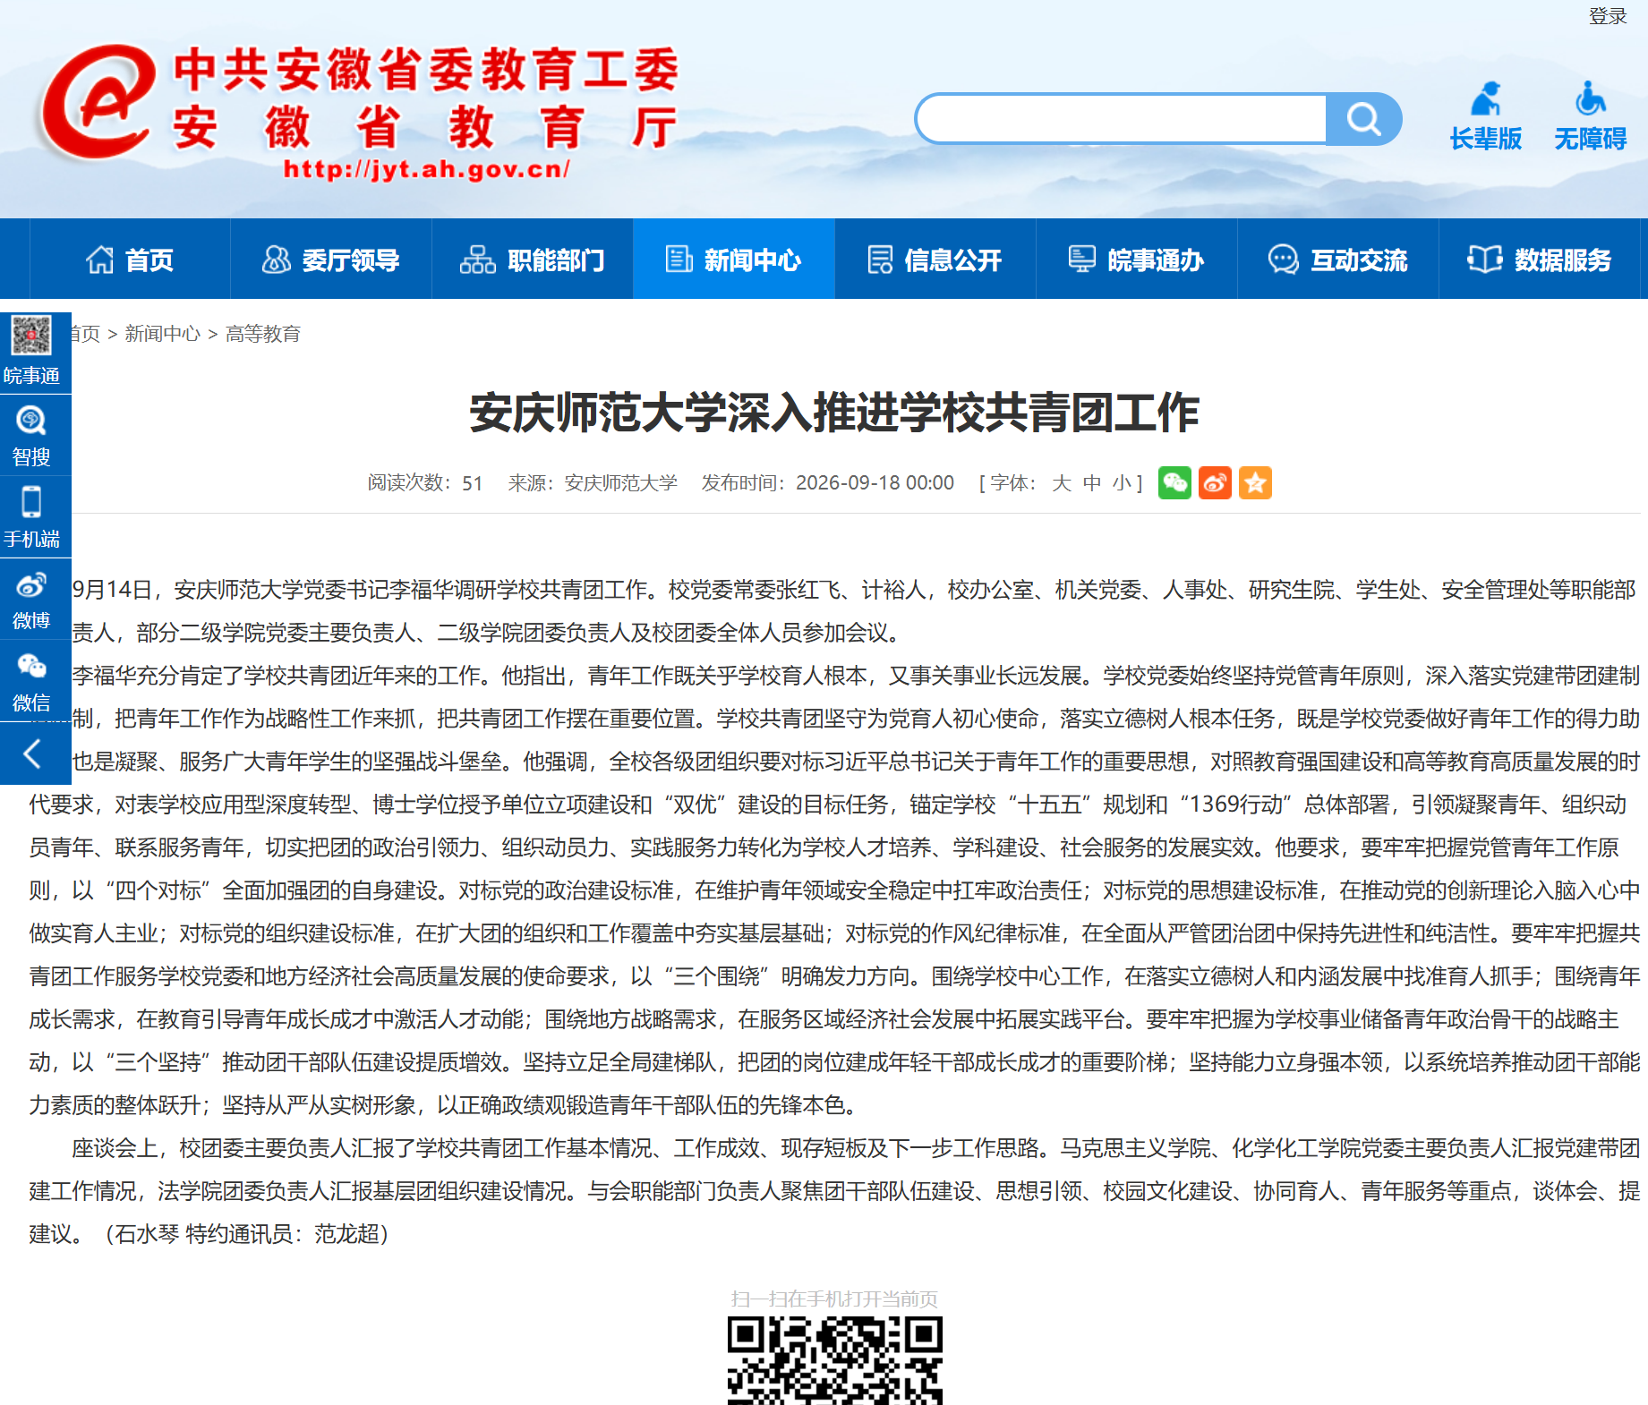
Task: Enable 无障碍 accessibility mode
Action: pyautogui.click(x=1590, y=116)
